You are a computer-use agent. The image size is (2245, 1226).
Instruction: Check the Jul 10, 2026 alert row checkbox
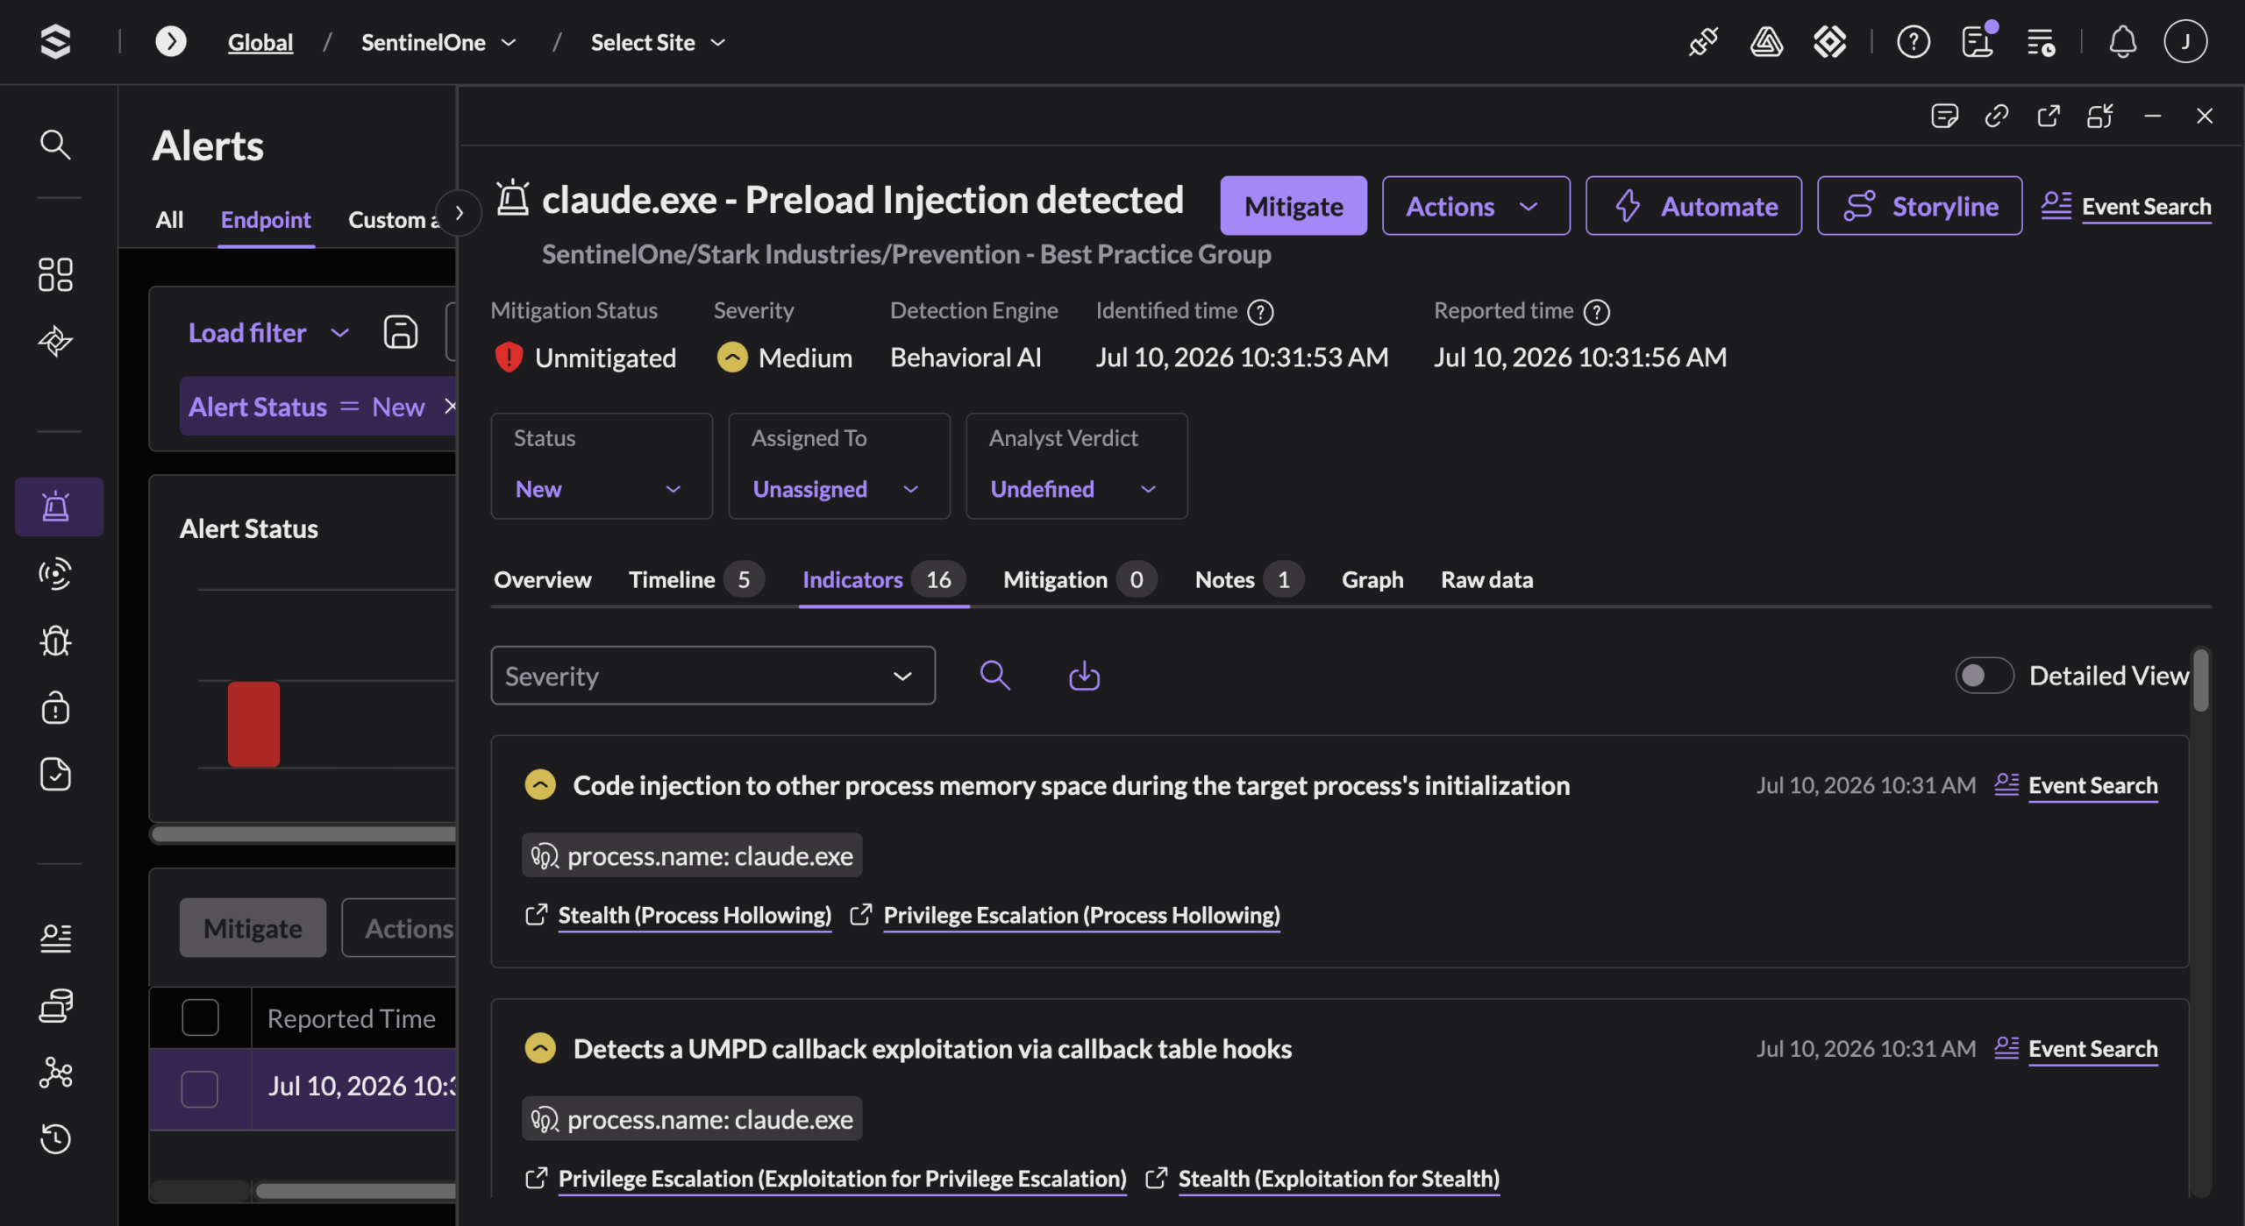(x=200, y=1088)
